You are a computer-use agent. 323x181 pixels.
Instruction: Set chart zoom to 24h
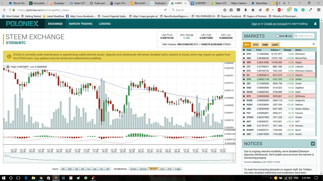point(70,169)
